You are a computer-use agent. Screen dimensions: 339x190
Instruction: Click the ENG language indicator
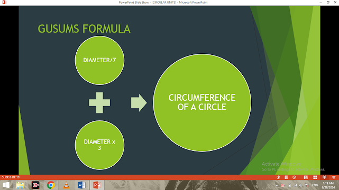coord(315,185)
